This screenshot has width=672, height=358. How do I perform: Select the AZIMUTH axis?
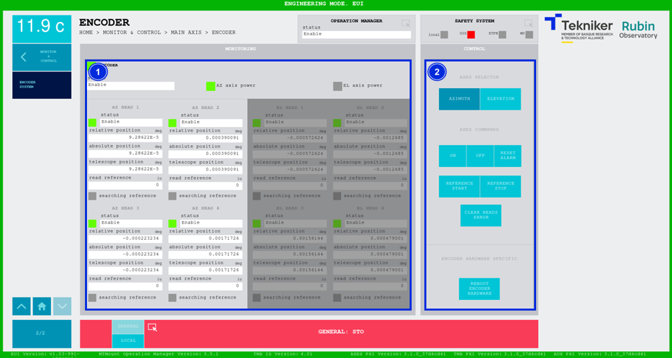459,99
